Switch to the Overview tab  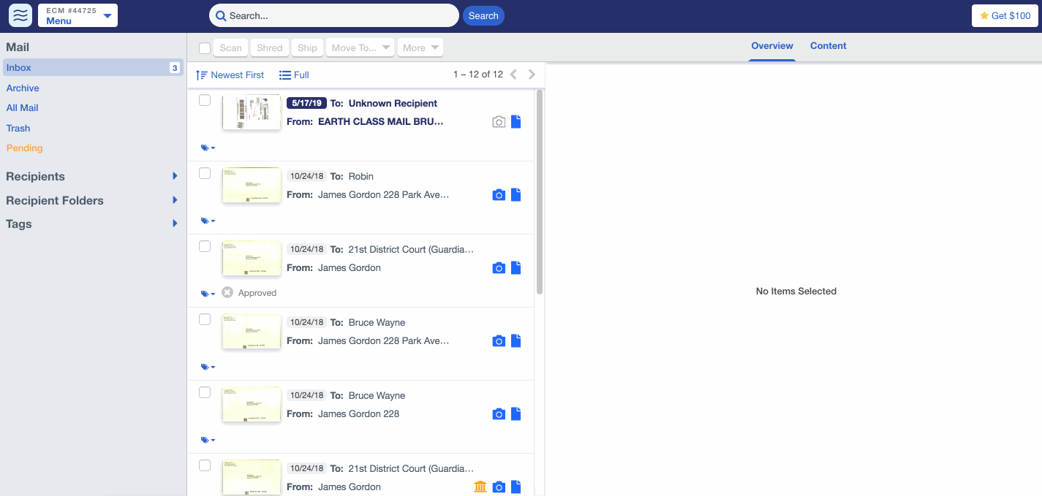pyautogui.click(x=772, y=46)
